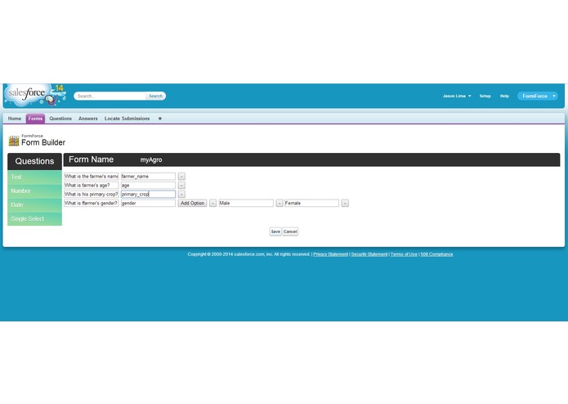The image size is (568, 404).
Task: Add a Single Select question type
Action: (35, 219)
